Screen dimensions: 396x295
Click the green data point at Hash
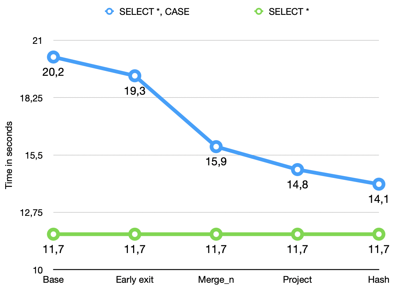(x=379, y=234)
